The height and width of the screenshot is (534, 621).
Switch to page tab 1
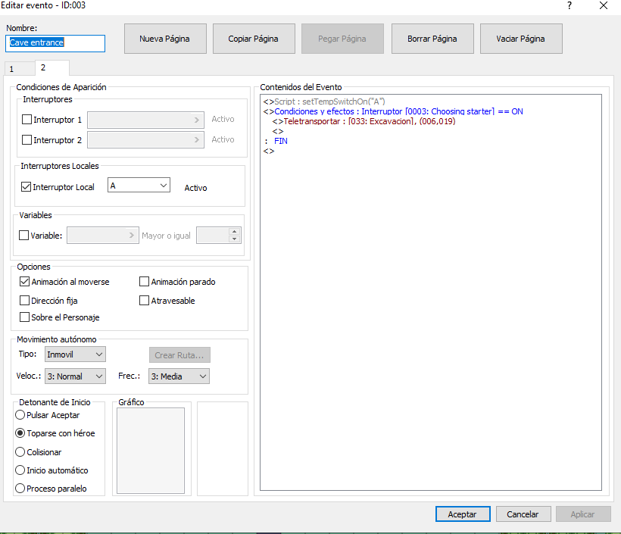(x=12, y=69)
